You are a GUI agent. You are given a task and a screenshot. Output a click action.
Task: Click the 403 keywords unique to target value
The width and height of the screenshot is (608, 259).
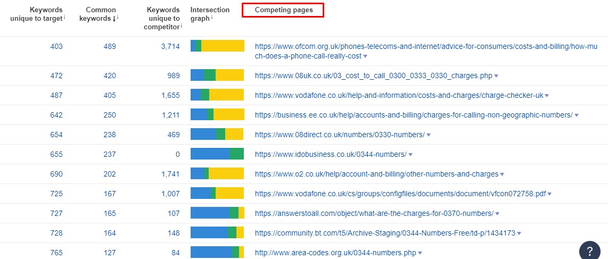[56, 46]
